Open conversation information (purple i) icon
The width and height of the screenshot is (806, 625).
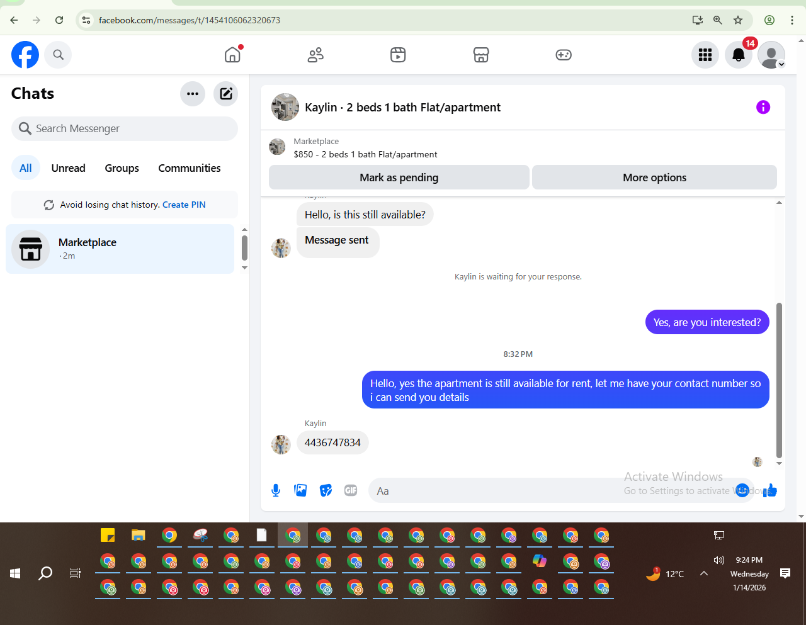pos(763,107)
